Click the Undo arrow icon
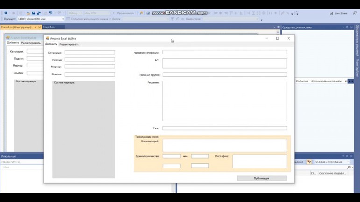This screenshot has width=360, height=202. coord(51,13)
